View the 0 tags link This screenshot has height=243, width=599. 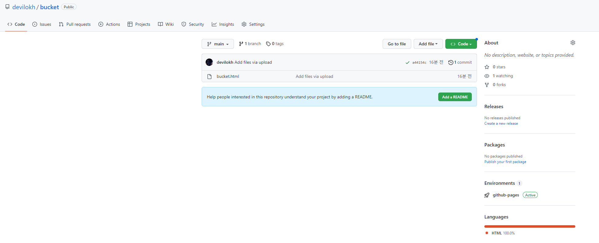pyautogui.click(x=275, y=44)
